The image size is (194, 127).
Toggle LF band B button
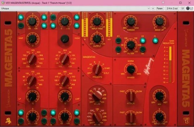(x=21, y=121)
